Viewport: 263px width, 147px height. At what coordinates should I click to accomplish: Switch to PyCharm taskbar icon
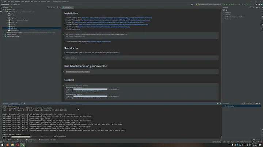[x=23, y=145]
